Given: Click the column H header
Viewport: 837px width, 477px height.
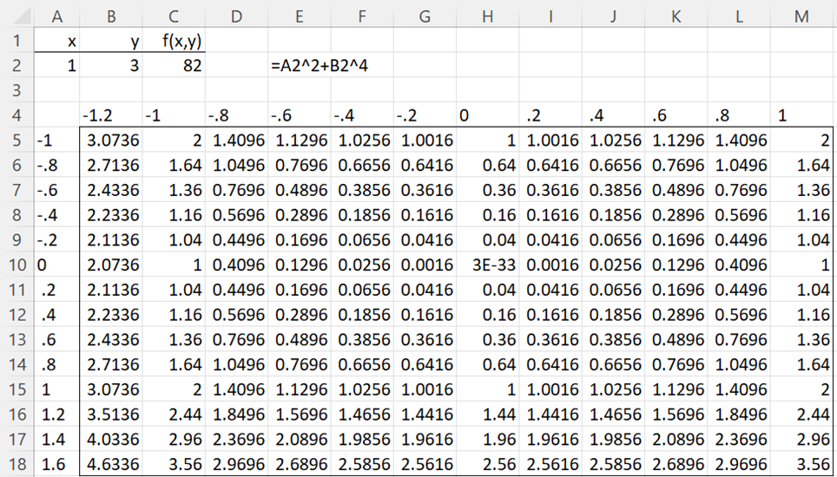Looking at the screenshot, I should click(489, 16).
